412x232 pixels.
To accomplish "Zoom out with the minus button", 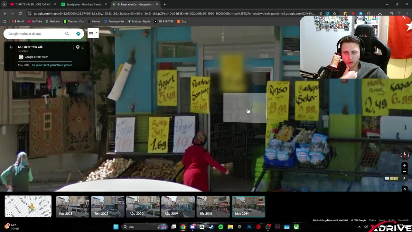I will click(x=405, y=171).
